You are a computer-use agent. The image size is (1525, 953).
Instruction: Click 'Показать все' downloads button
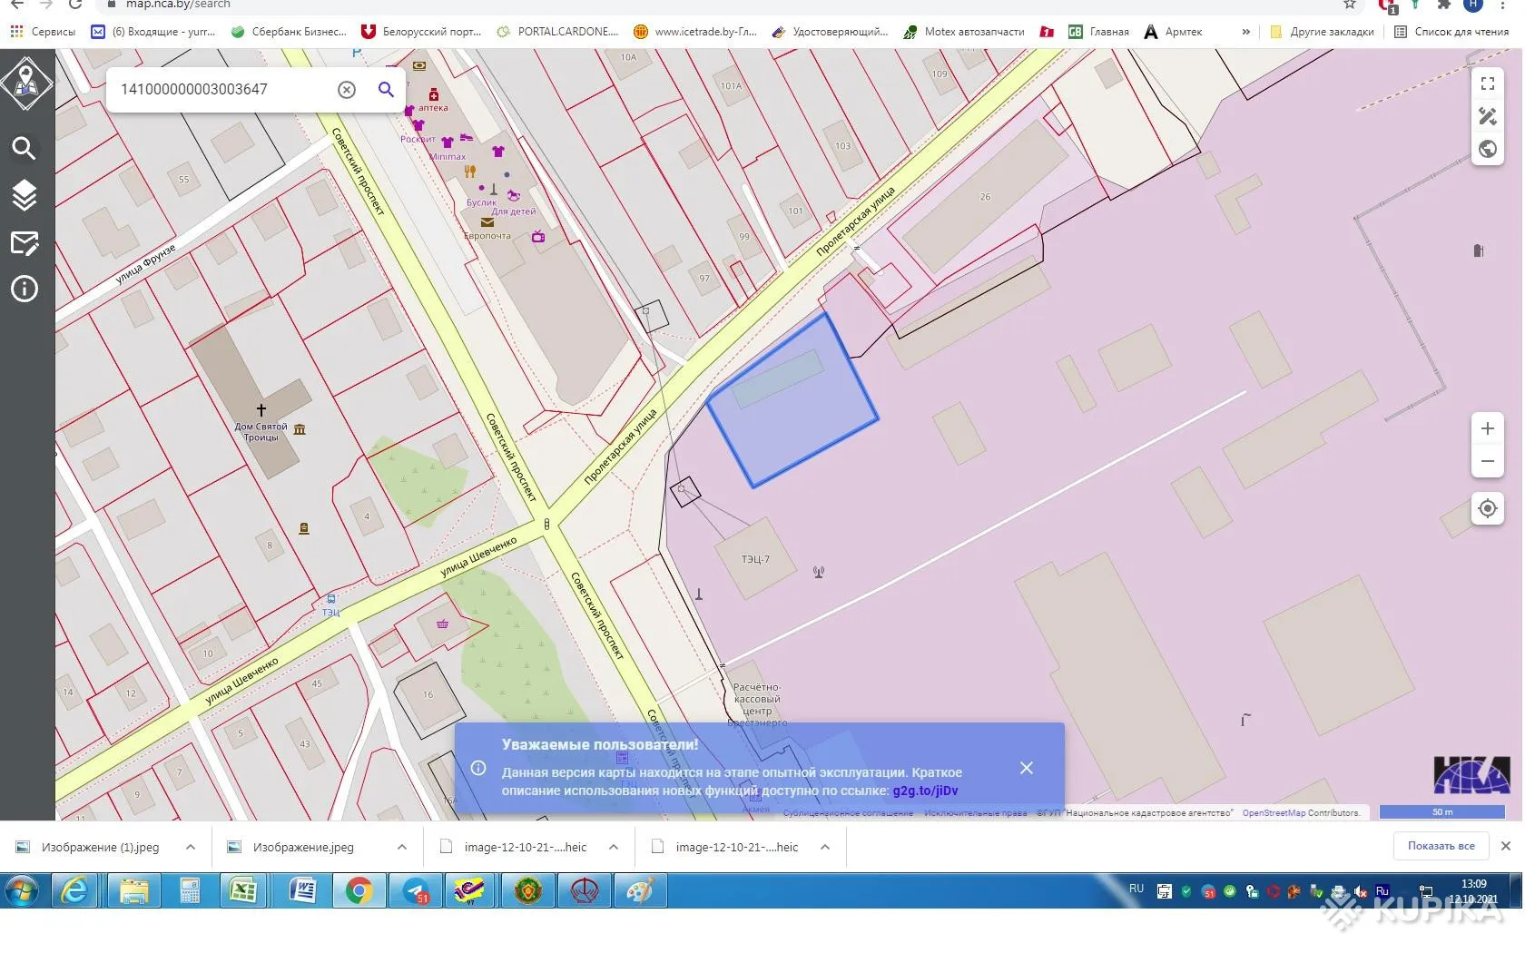(1441, 846)
